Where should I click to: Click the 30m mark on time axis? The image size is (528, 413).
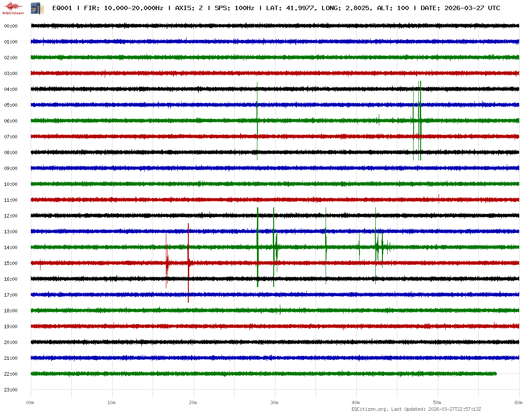[275, 402]
